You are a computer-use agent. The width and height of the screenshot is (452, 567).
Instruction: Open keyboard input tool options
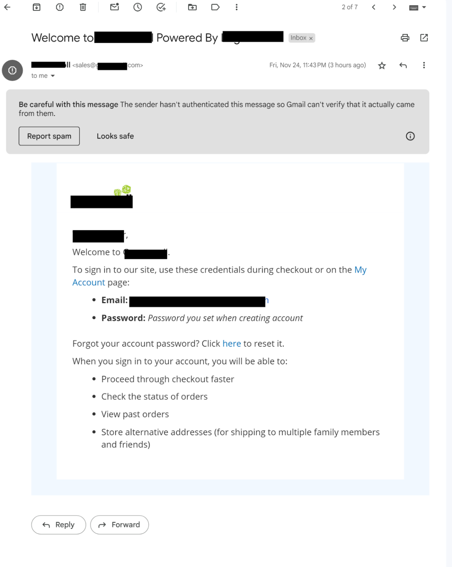[417, 7]
